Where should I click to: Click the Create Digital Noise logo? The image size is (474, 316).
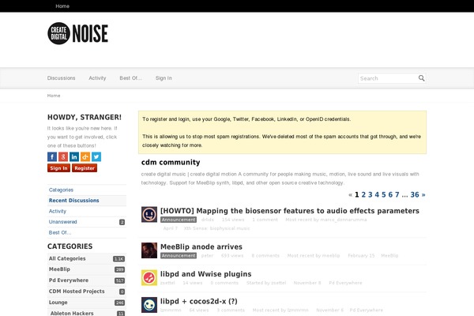coord(77,33)
